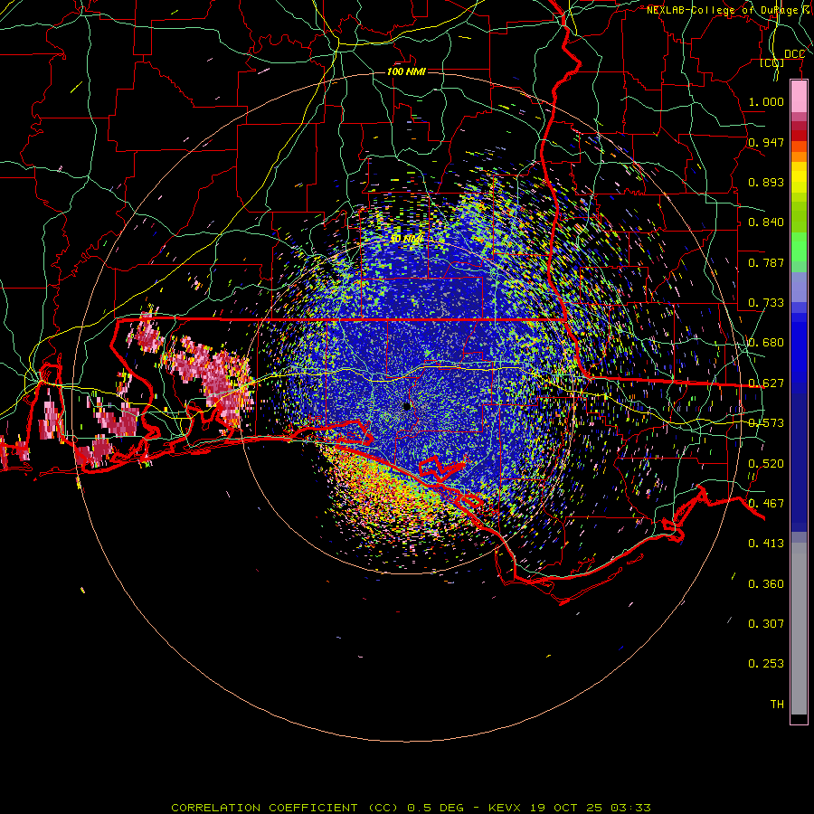This screenshot has height=814, width=814.
Task: Click the 0.733 scale value
Action: (766, 303)
